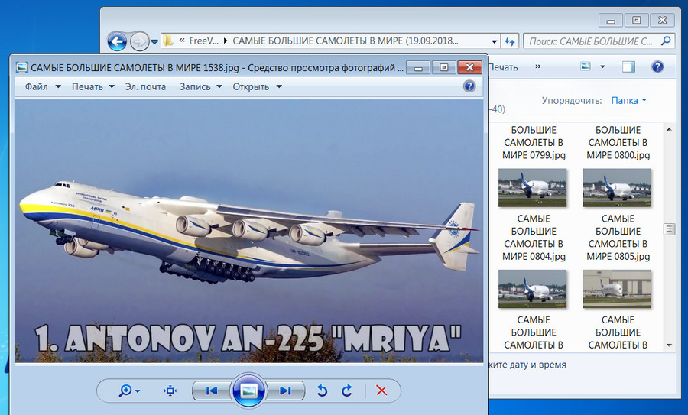688x415 pixels.
Task: Click file name МИРЕ 0804.jpg
Action: click(534, 238)
